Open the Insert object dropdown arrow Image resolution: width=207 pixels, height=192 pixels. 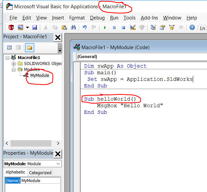point(27,27)
